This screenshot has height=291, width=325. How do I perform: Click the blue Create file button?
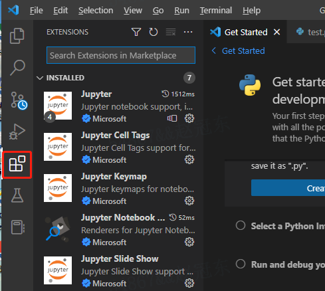pyautogui.click(x=288, y=188)
